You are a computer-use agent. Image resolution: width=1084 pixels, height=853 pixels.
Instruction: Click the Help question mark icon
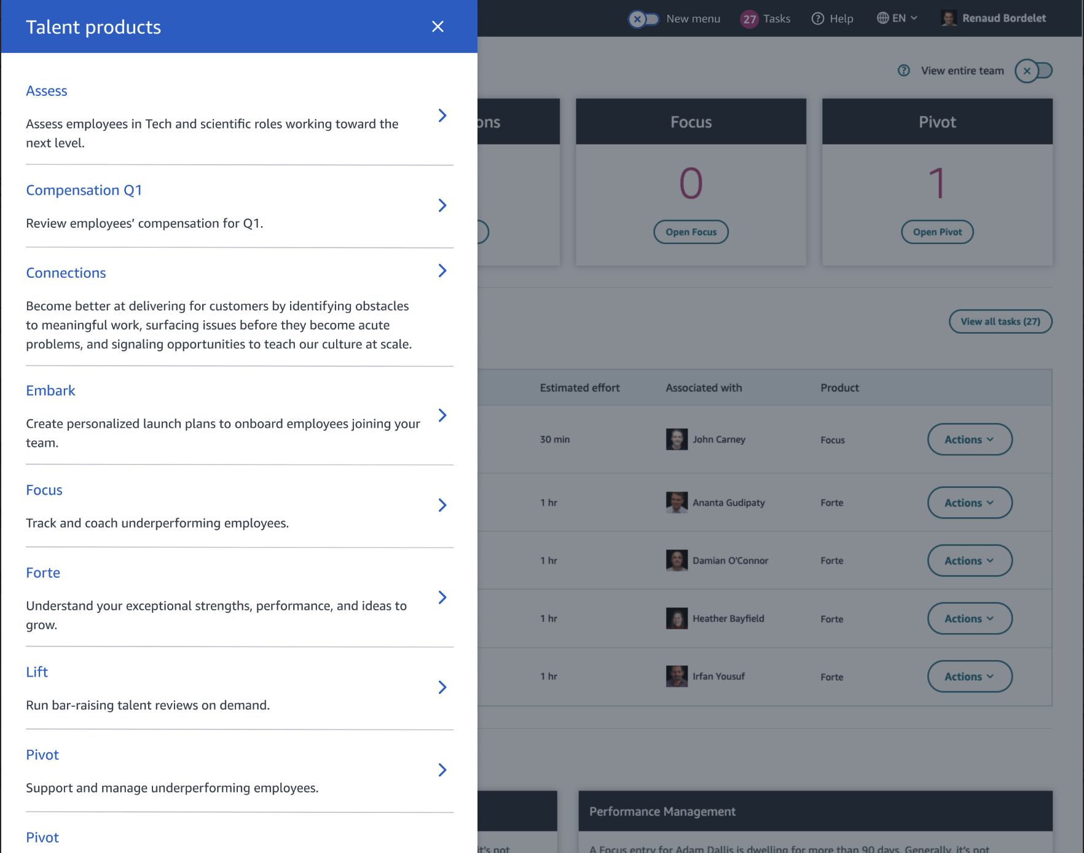(817, 18)
